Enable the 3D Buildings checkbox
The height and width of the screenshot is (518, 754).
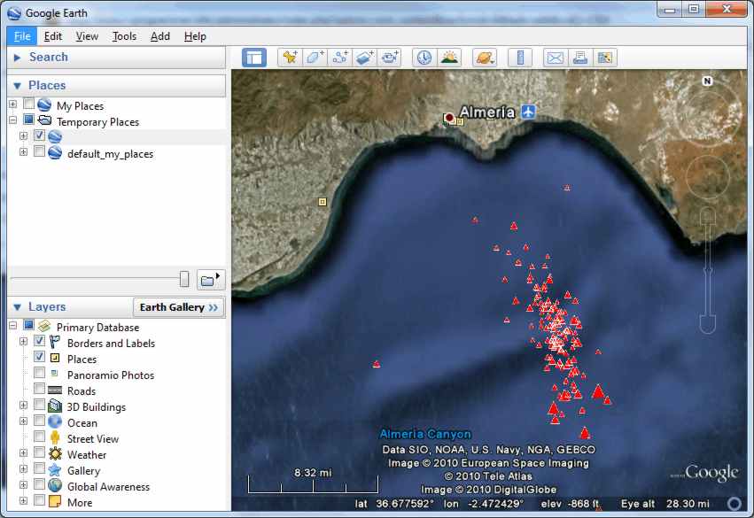(40, 405)
